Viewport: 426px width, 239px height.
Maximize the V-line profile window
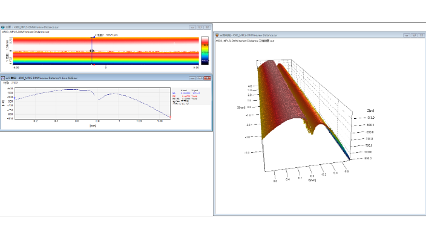point(200,78)
